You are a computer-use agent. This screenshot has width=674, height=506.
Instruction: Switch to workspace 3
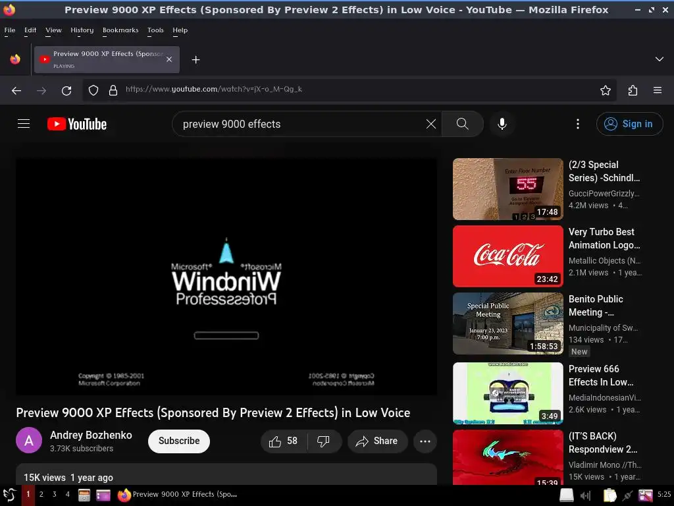pyautogui.click(x=54, y=494)
